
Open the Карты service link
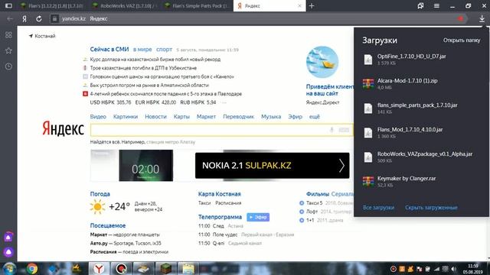pos(181,117)
